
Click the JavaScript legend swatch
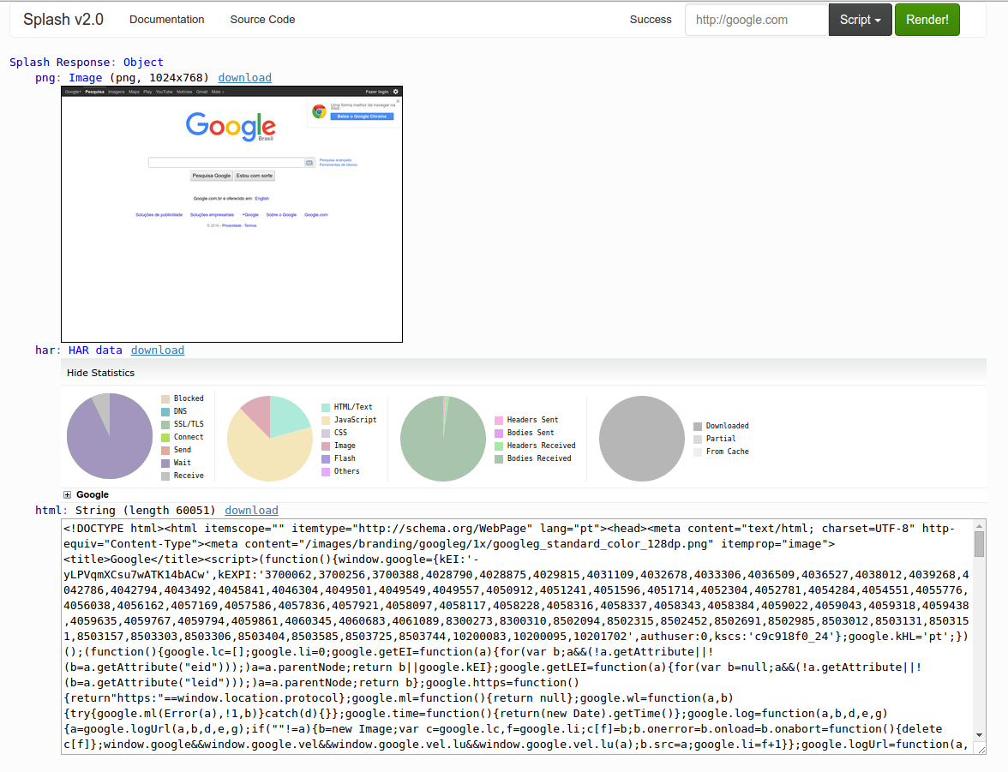coord(326,420)
